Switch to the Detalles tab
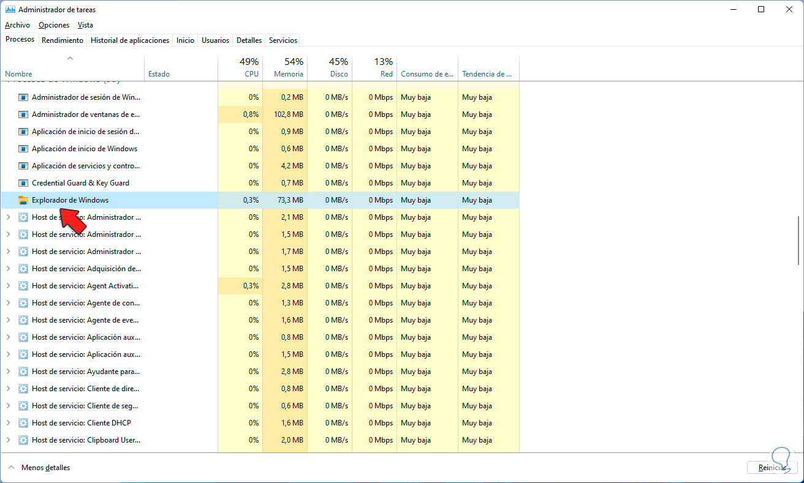Image resolution: width=804 pixels, height=483 pixels. click(x=249, y=40)
